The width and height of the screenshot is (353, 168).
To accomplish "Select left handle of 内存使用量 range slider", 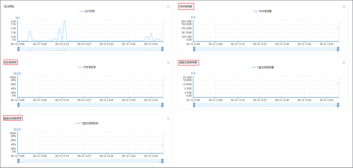I will pyautogui.click(x=194, y=49).
